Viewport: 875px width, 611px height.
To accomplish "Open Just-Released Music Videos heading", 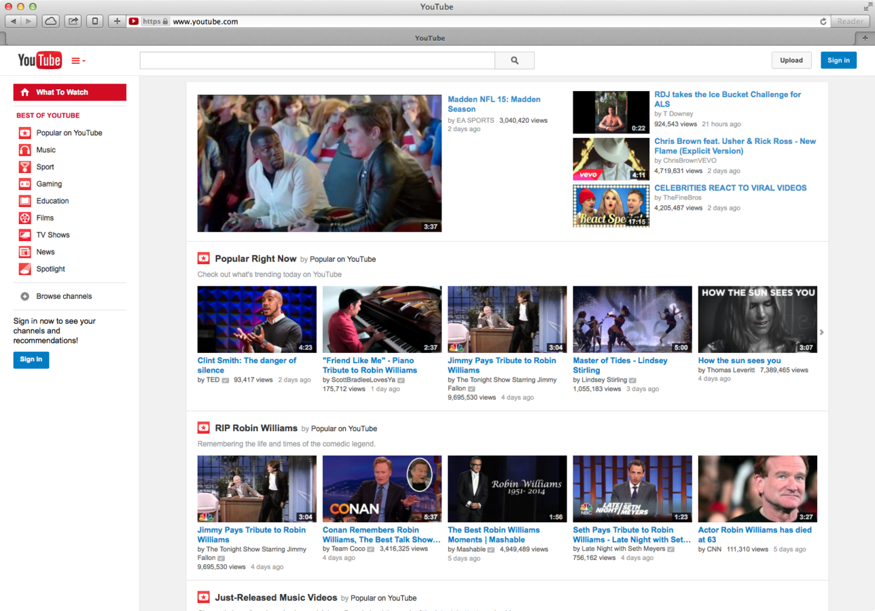I will (x=276, y=598).
